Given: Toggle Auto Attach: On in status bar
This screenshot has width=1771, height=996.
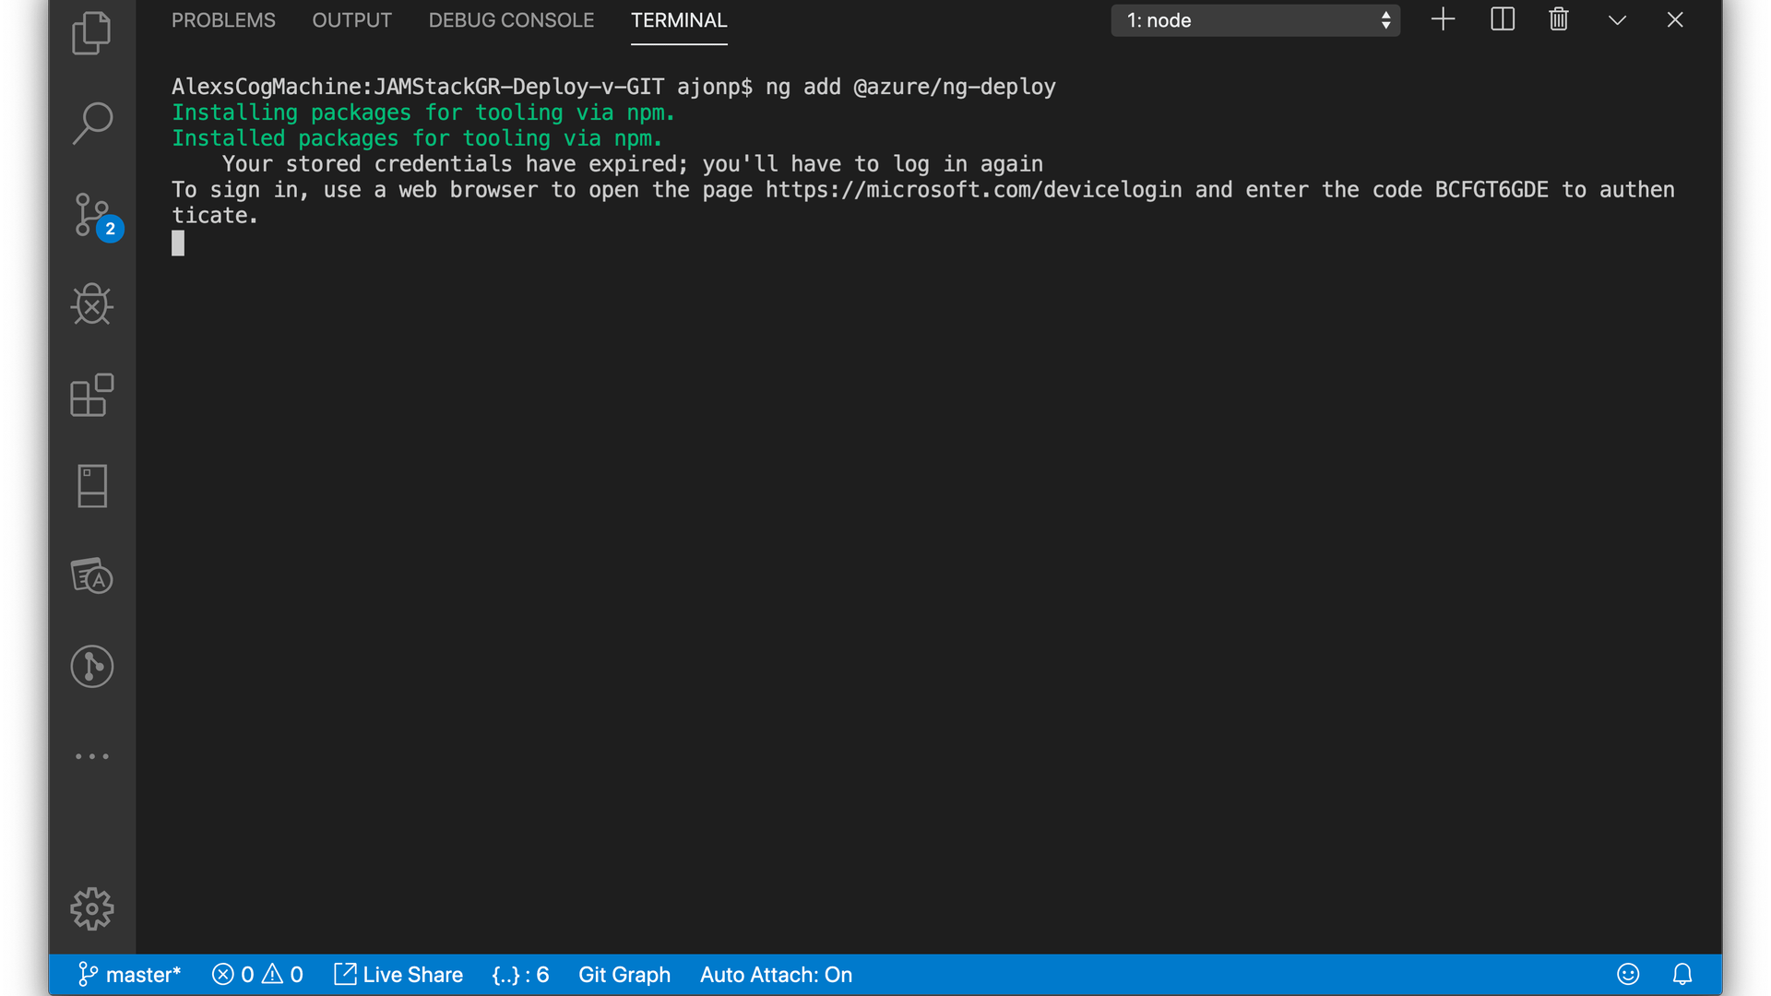Looking at the screenshot, I should click(x=775, y=975).
